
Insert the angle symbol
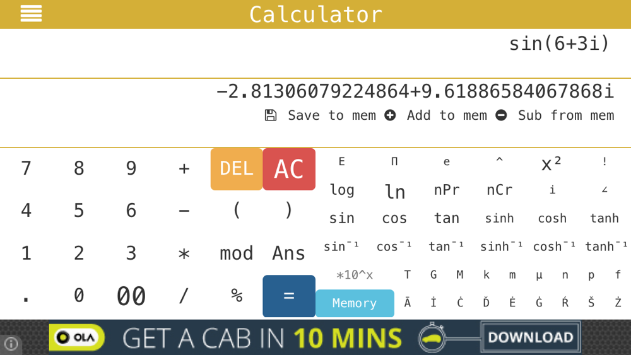[x=604, y=189]
